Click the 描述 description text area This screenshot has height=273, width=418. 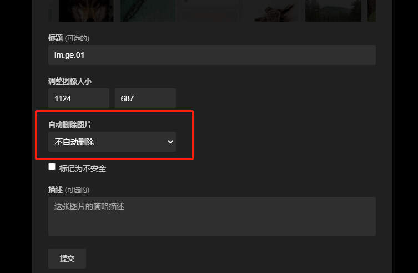212,216
